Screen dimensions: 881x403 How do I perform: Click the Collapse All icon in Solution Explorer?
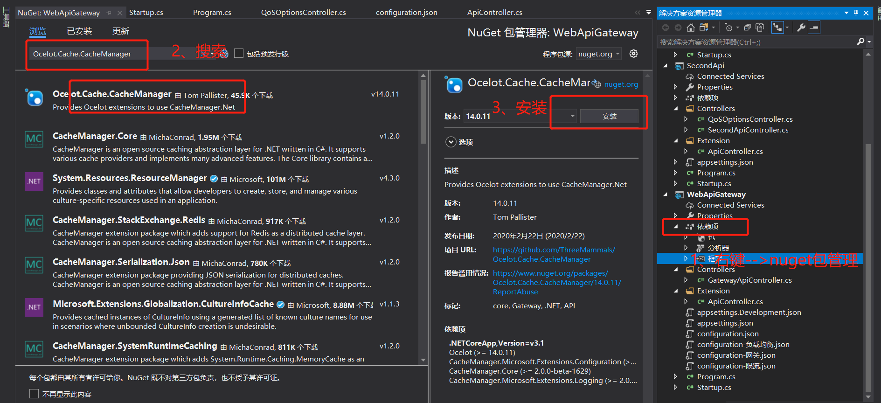(747, 28)
